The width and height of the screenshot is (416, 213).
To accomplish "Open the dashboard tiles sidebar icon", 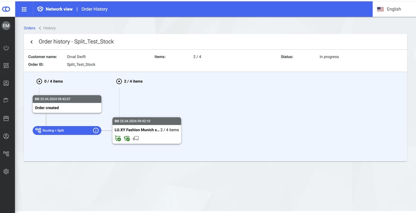I will point(6,65).
